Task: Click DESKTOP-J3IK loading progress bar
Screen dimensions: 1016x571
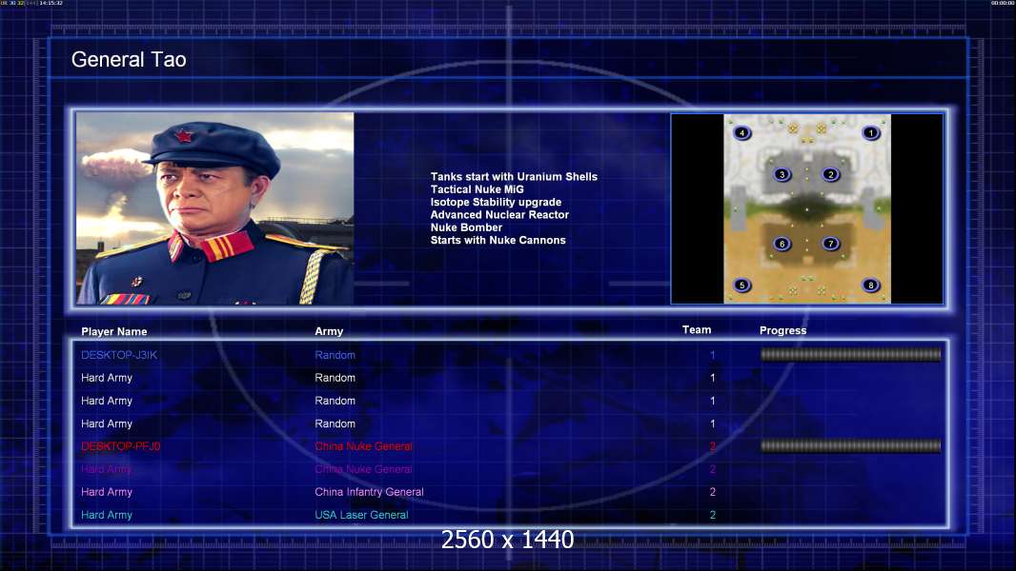Action: pos(851,354)
